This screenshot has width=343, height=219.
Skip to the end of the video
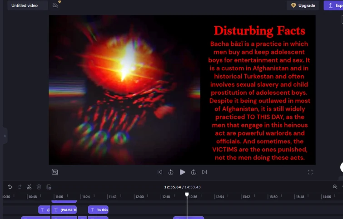pyautogui.click(x=204, y=172)
